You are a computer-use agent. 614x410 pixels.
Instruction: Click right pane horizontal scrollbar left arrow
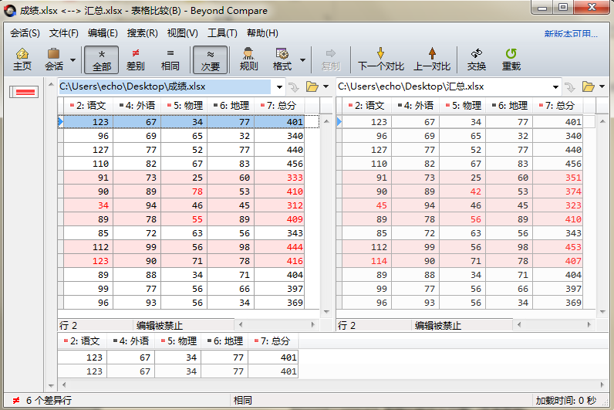pyautogui.click(x=519, y=324)
